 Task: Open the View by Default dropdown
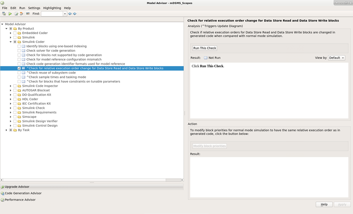337,58
